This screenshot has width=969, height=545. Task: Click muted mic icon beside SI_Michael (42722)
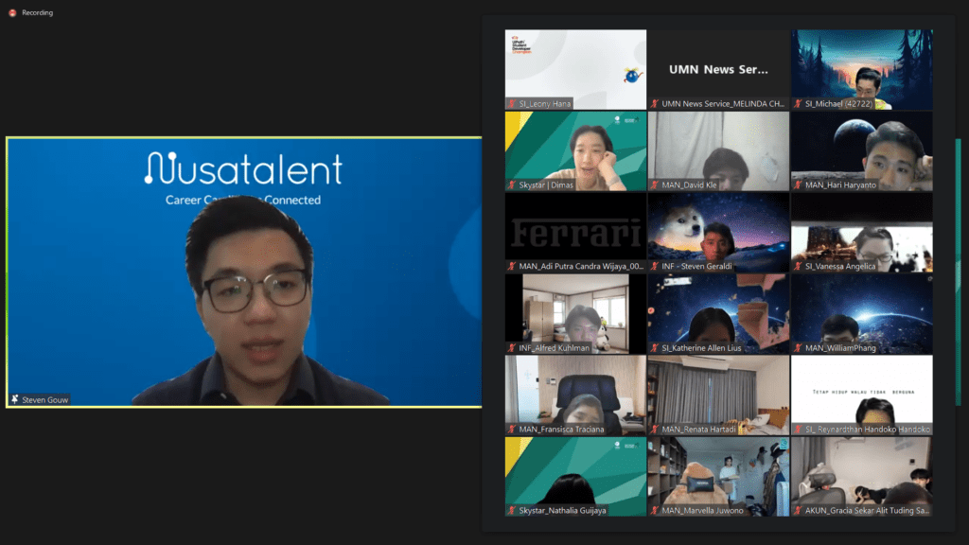[x=798, y=103]
